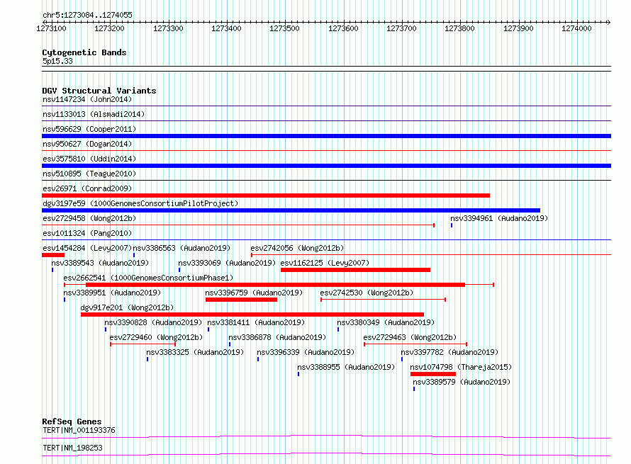Click the esv26971 (Conrad2009) red bar
The height and width of the screenshot is (464, 631).
266,196
